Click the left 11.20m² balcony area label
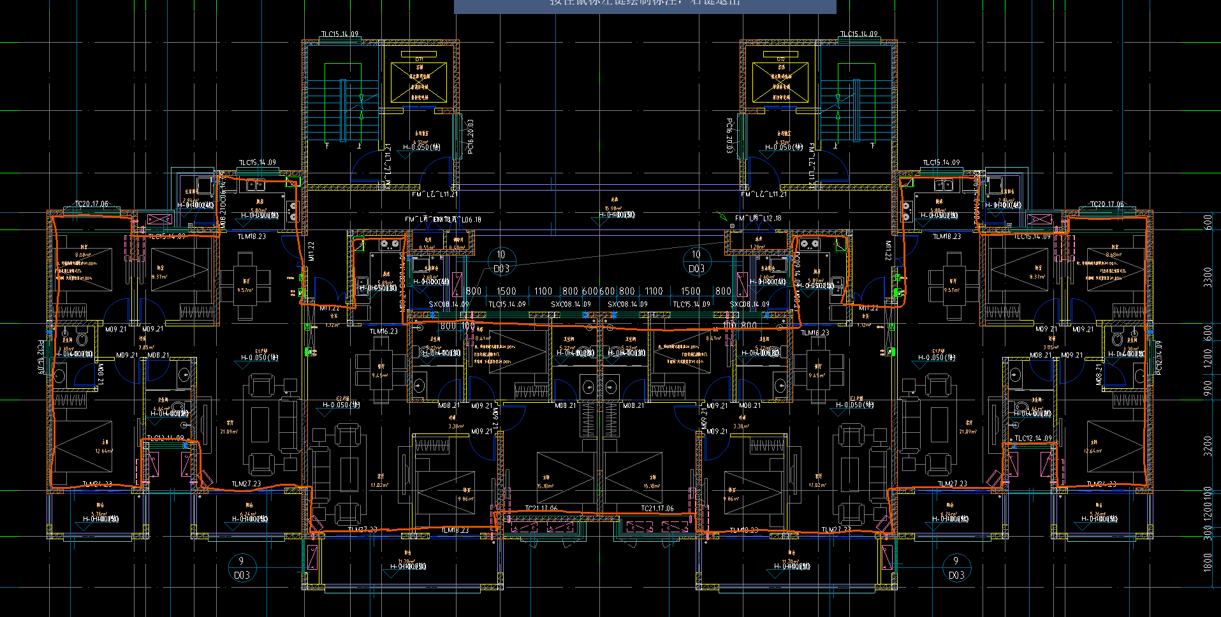 tap(407, 562)
